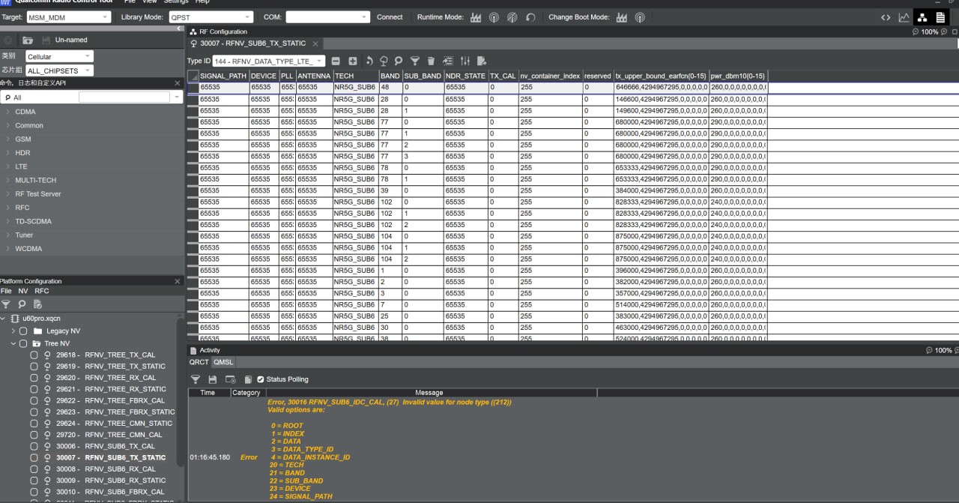Uncheck the Status Polling checkbox

click(x=261, y=379)
